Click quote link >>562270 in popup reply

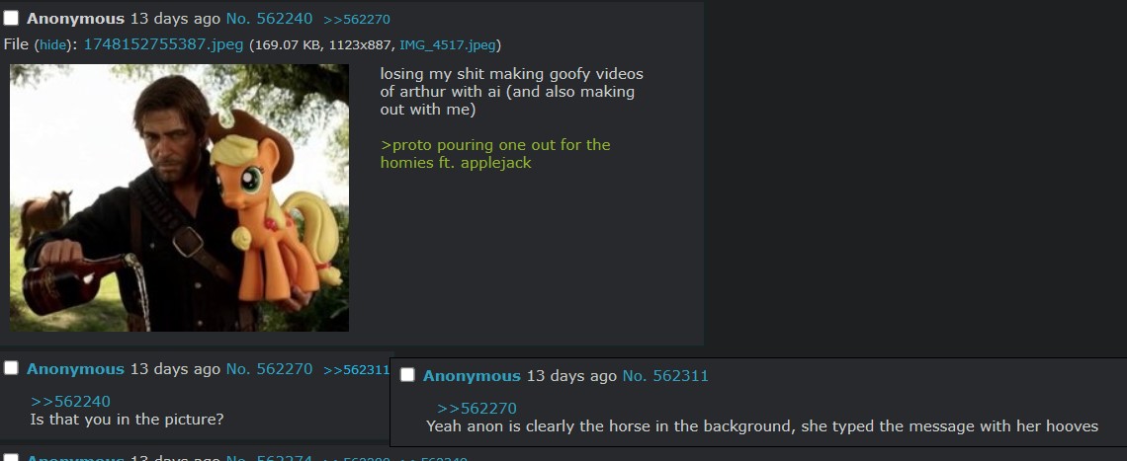(x=477, y=409)
